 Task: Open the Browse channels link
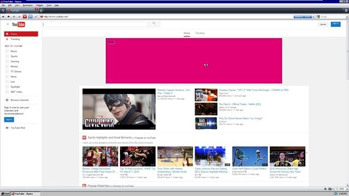(20, 100)
